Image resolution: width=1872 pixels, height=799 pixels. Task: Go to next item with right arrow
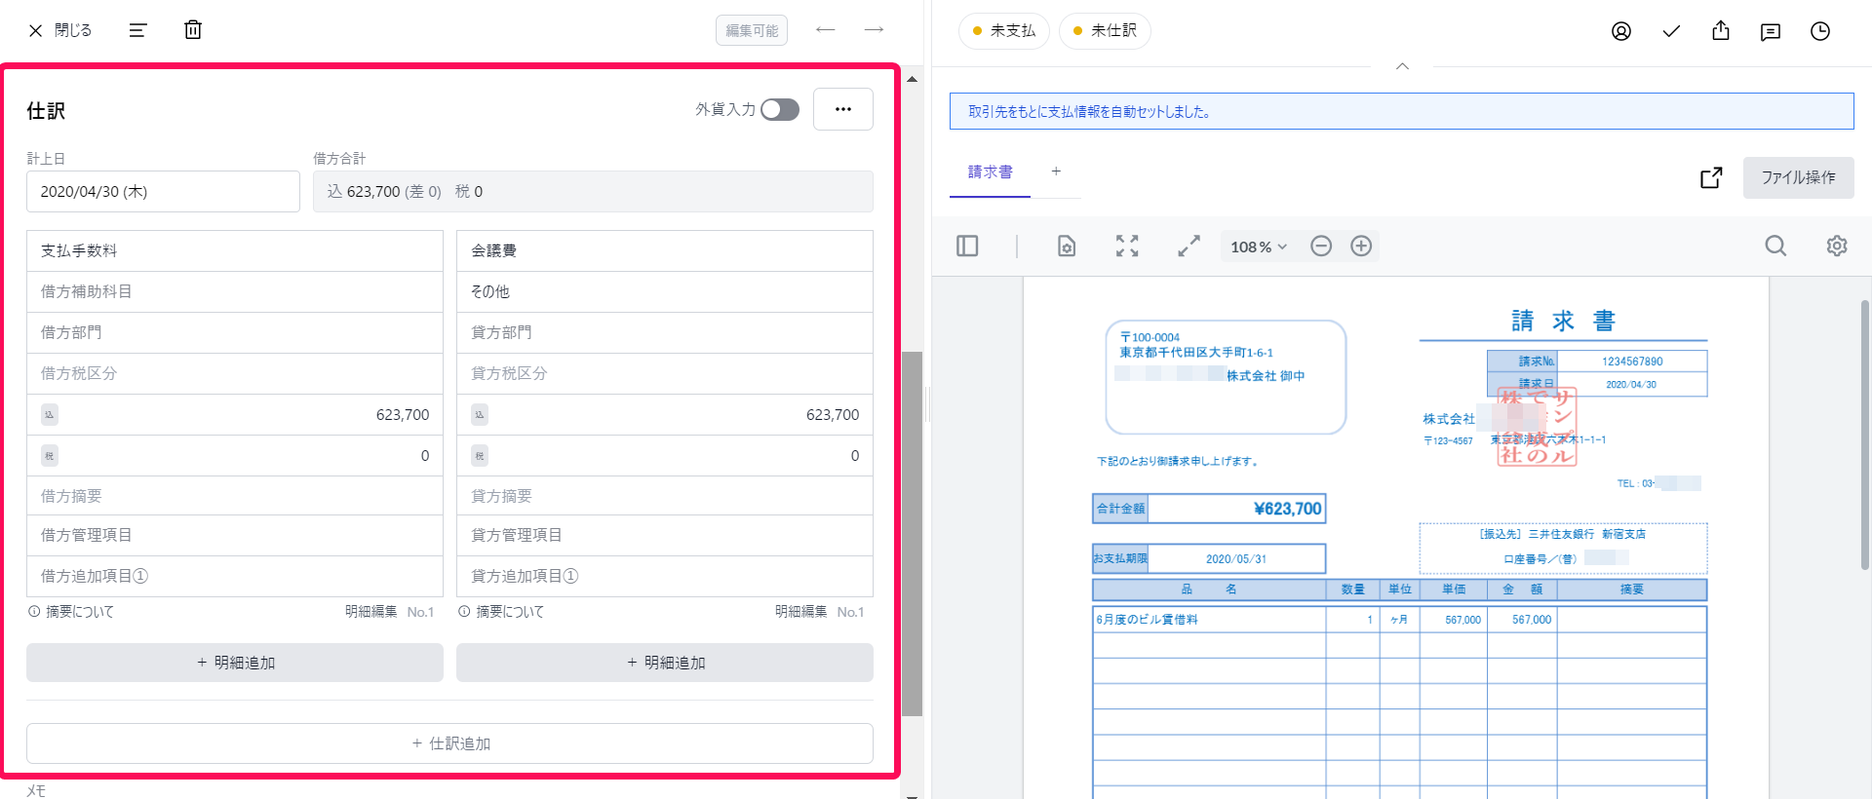874,30
